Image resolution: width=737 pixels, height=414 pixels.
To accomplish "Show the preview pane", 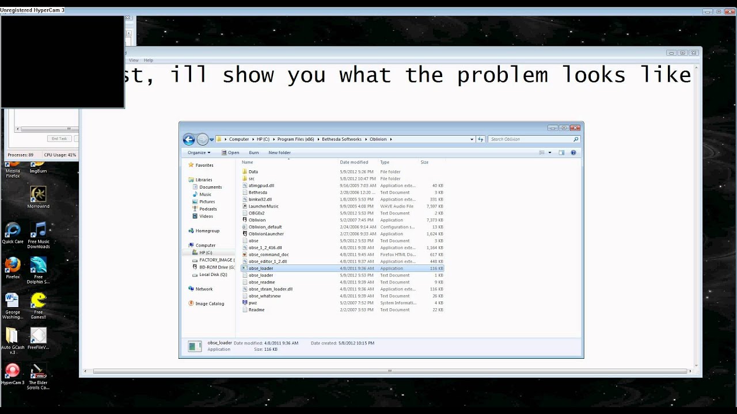I will (x=561, y=152).
